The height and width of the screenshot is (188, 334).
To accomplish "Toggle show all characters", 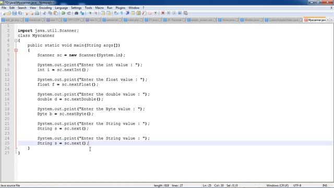I will (122, 13).
